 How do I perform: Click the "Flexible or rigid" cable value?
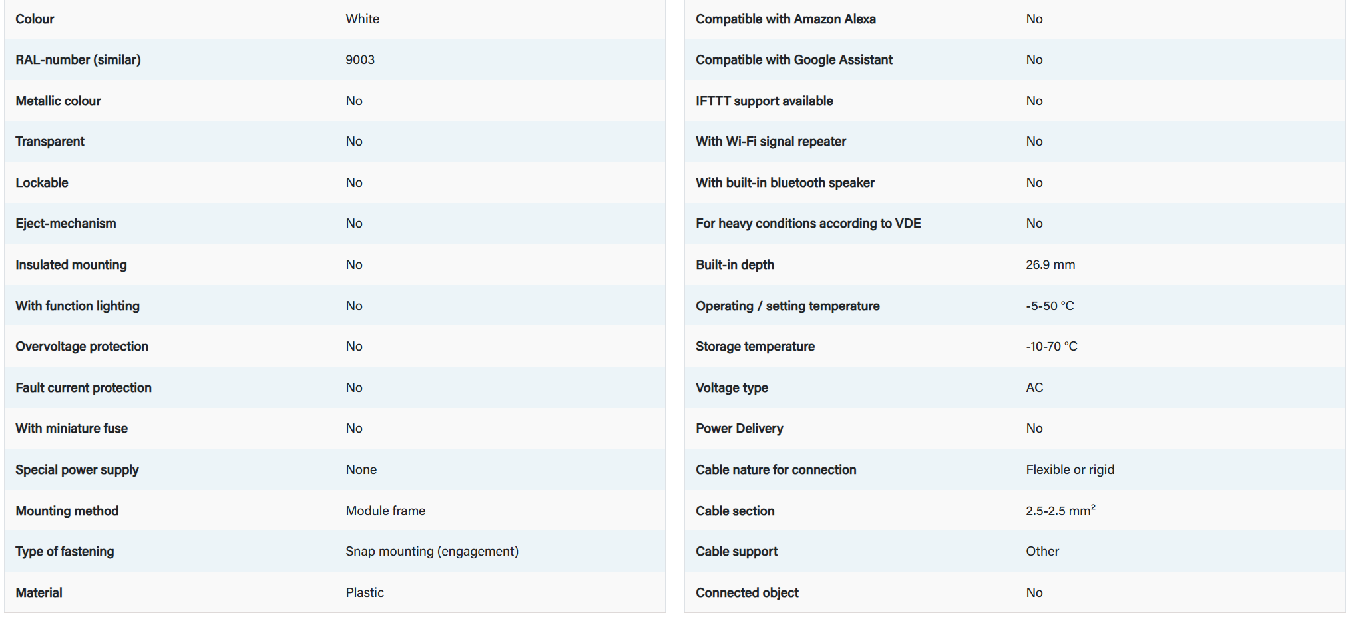pyautogui.click(x=1070, y=470)
